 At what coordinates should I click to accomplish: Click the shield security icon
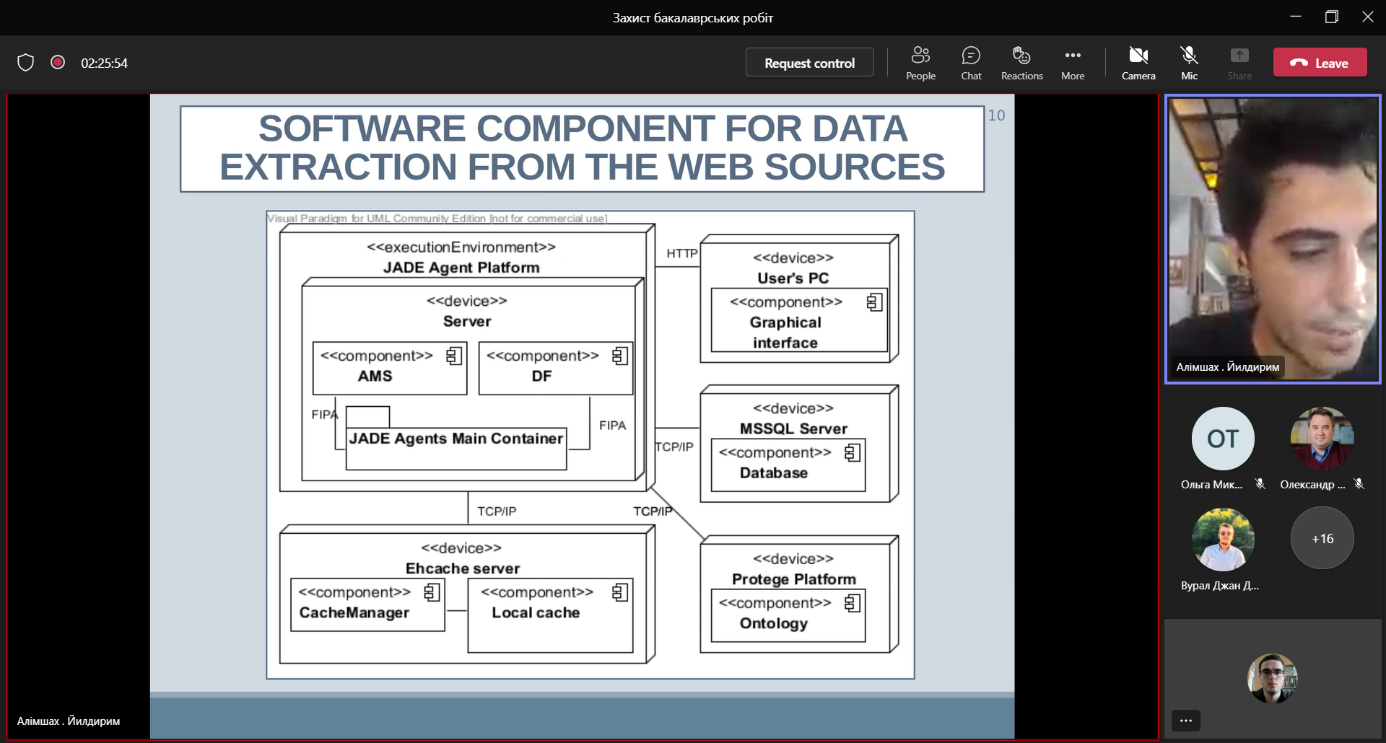tap(26, 63)
